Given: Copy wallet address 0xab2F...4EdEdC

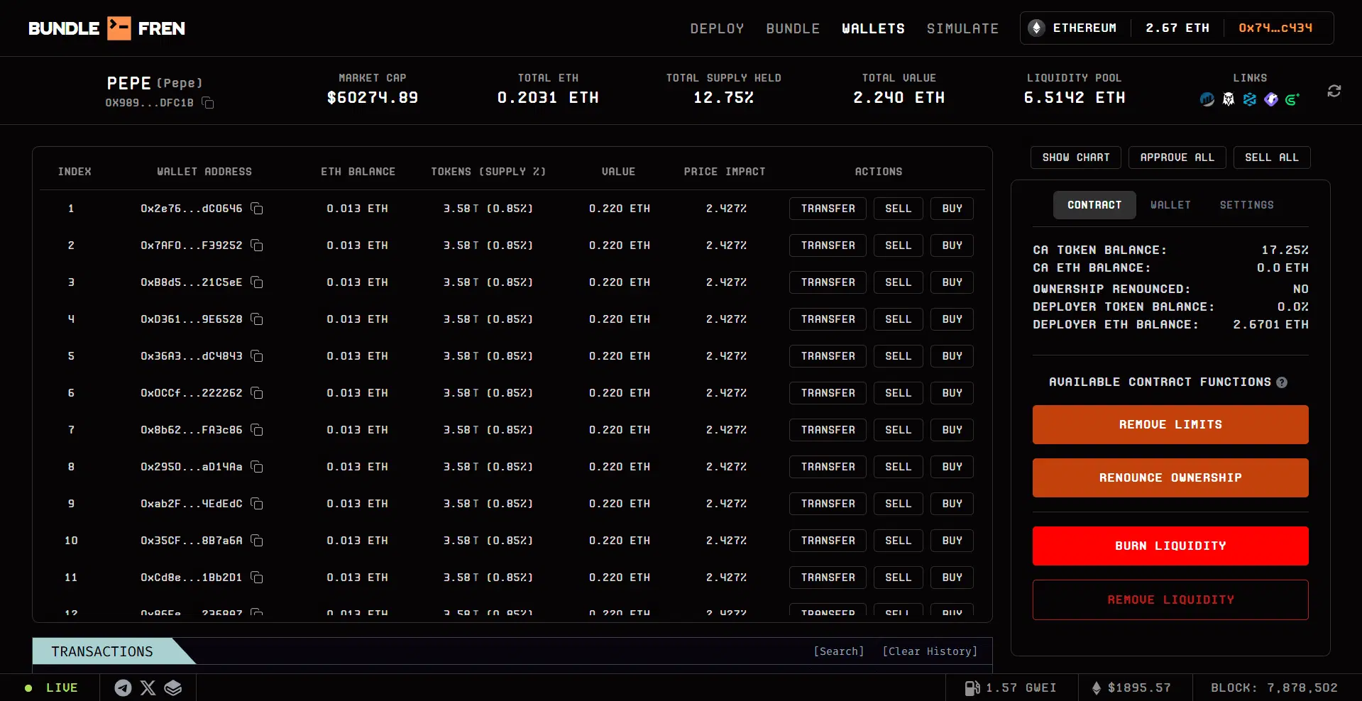Looking at the screenshot, I should coord(257,504).
